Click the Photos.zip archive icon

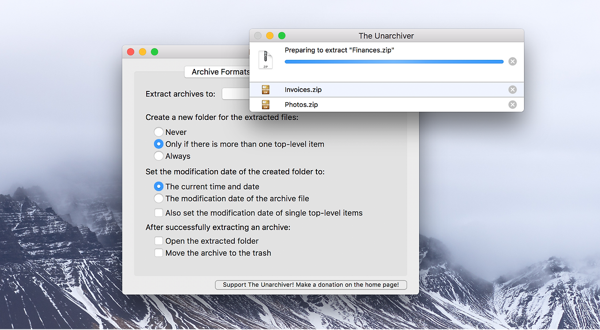click(x=266, y=105)
